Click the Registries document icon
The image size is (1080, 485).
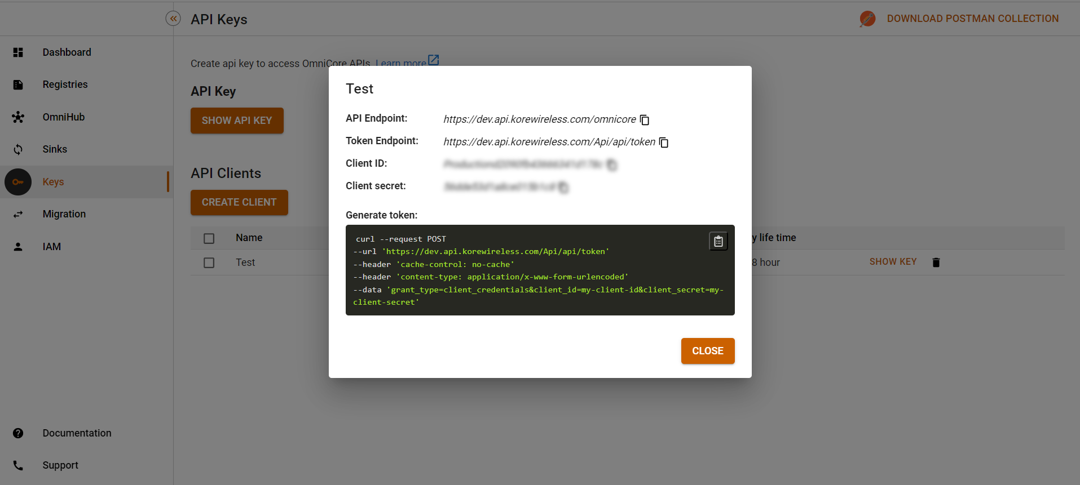tap(18, 84)
